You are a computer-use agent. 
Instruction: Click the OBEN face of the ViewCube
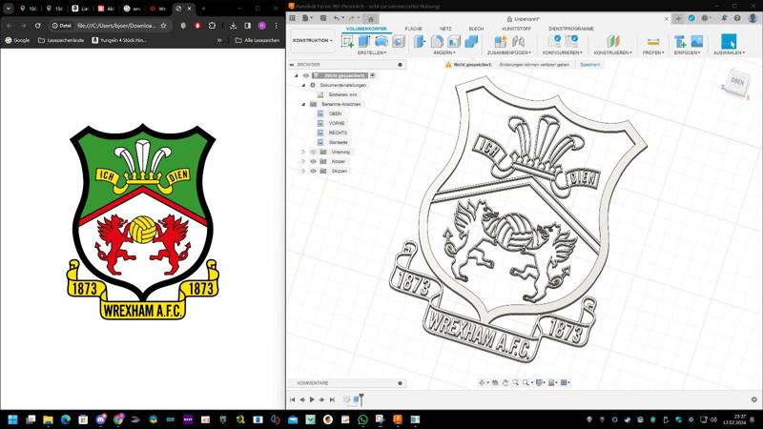point(736,81)
